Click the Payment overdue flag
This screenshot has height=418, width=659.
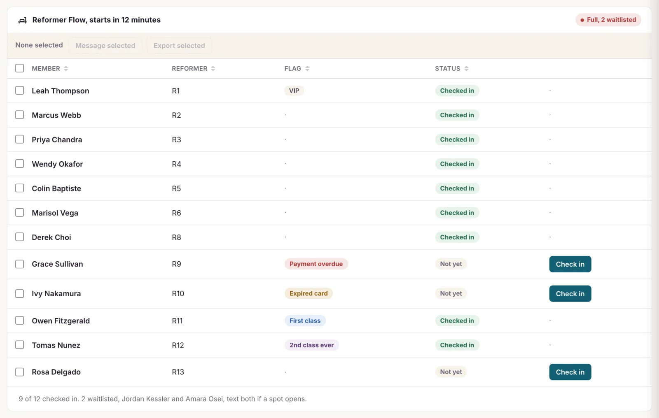(x=316, y=264)
